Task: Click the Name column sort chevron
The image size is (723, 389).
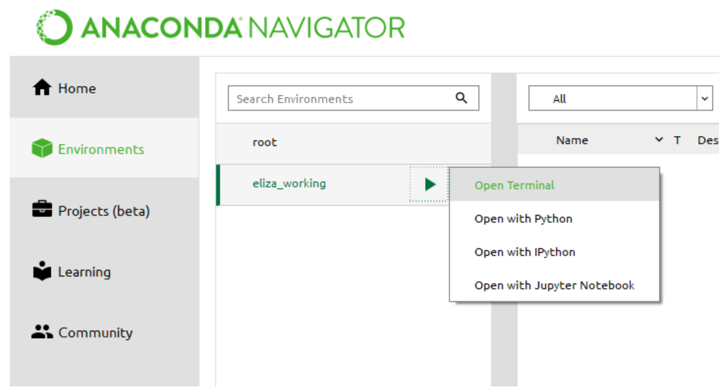Action: coord(659,140)
